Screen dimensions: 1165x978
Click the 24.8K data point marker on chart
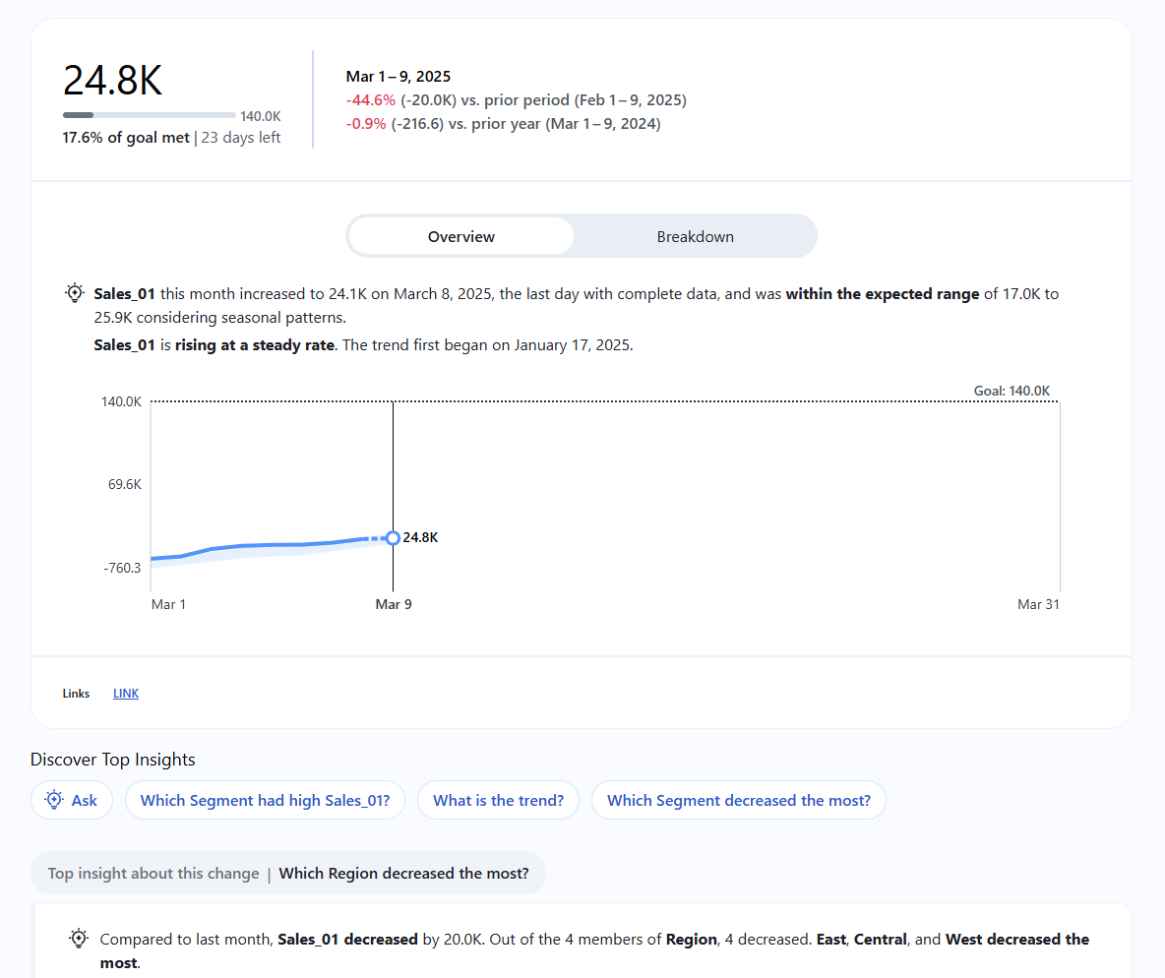(x=393, y=538)
